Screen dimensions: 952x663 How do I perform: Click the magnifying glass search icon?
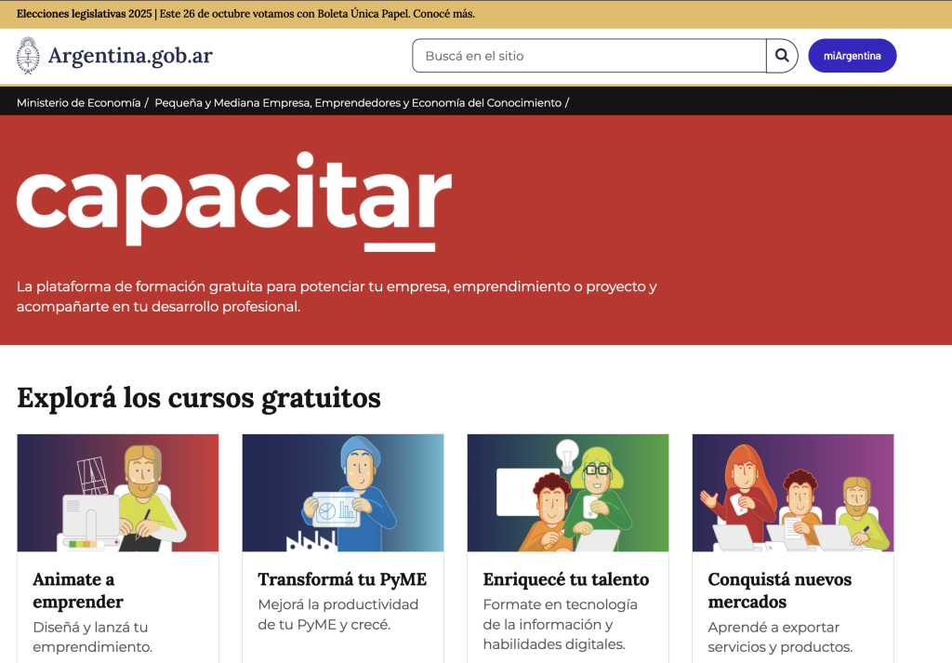(782, 56)
